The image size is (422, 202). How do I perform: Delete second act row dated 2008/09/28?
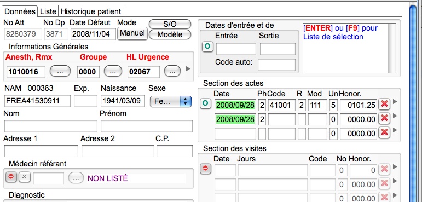click(384, 118)
